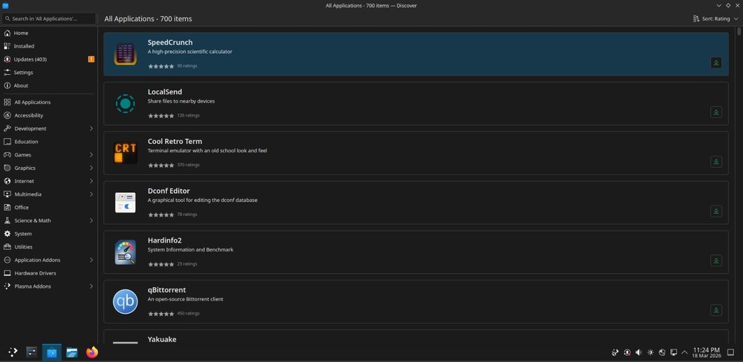Open the Sort: Rating dropdown
This screenshot has width=743, height=362.
pos(716,19)
